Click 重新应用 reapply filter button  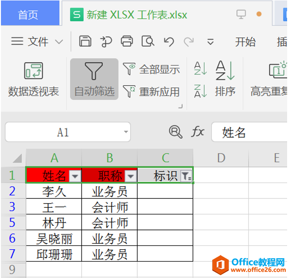click(x=151, y=91)
